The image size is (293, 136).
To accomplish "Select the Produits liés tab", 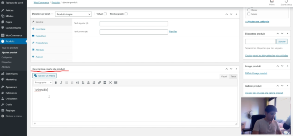I will click(51, 43).
